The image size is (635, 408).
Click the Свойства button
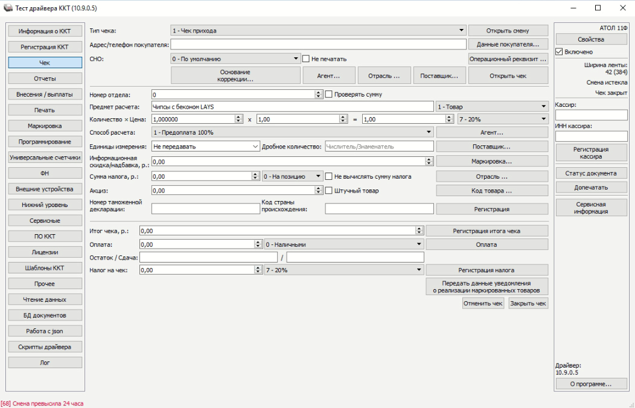[591, 39]
